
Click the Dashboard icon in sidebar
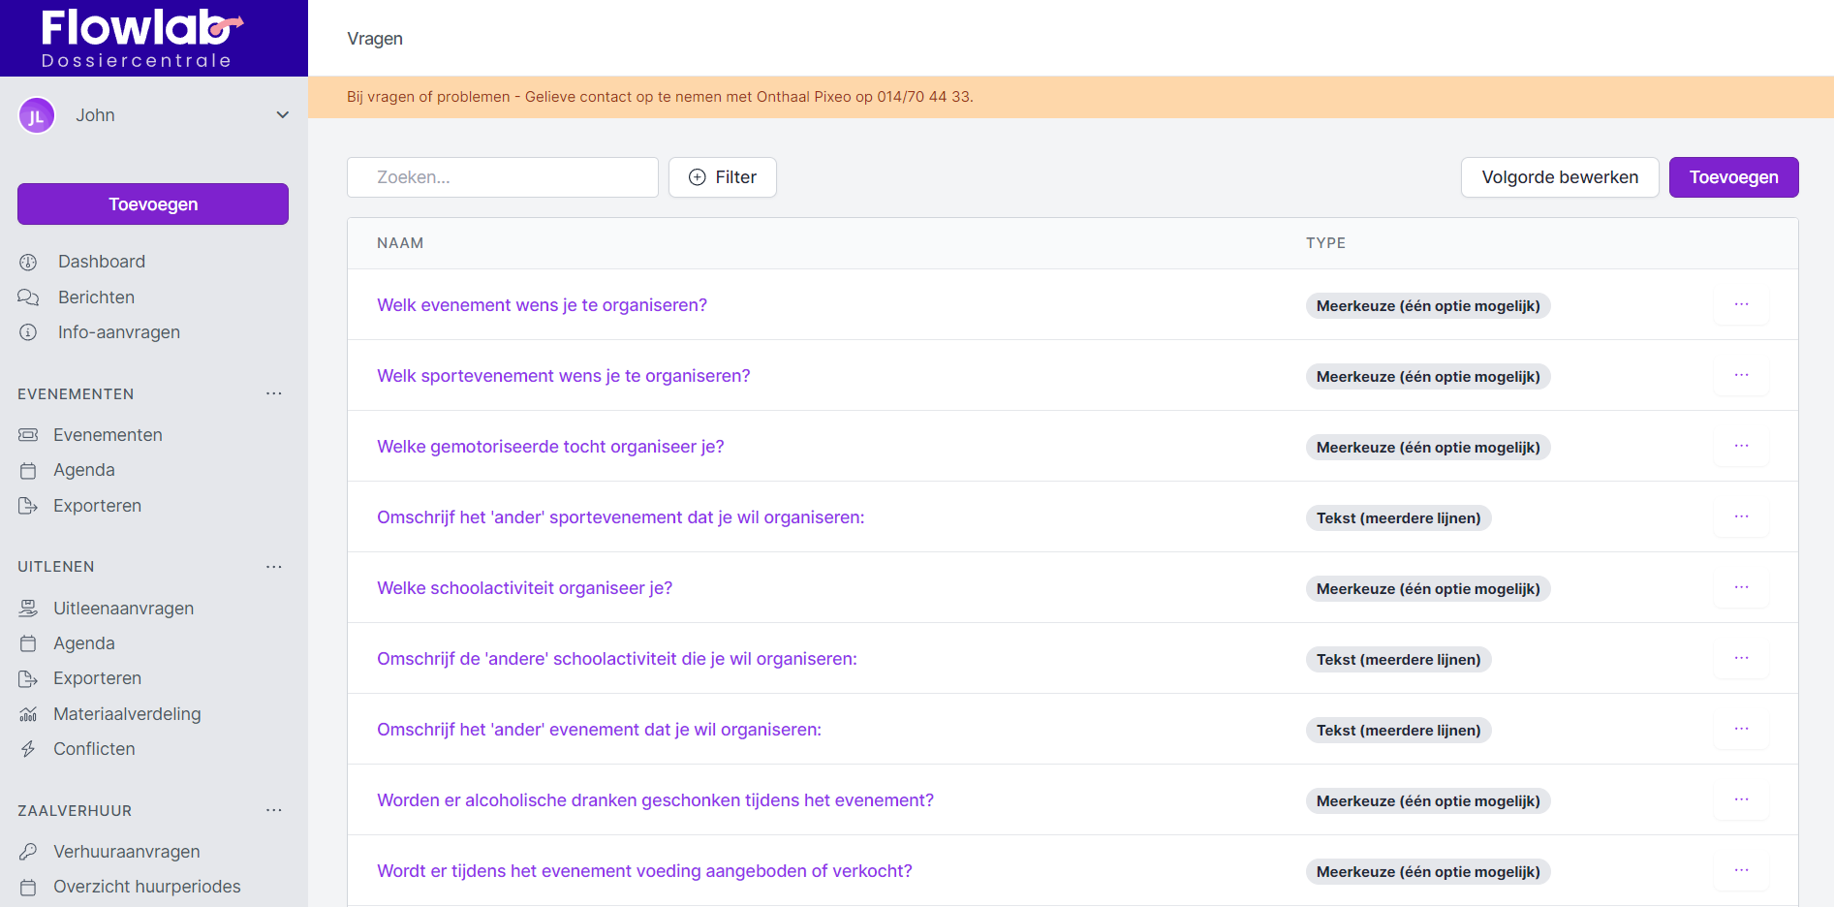click(28, 262)
